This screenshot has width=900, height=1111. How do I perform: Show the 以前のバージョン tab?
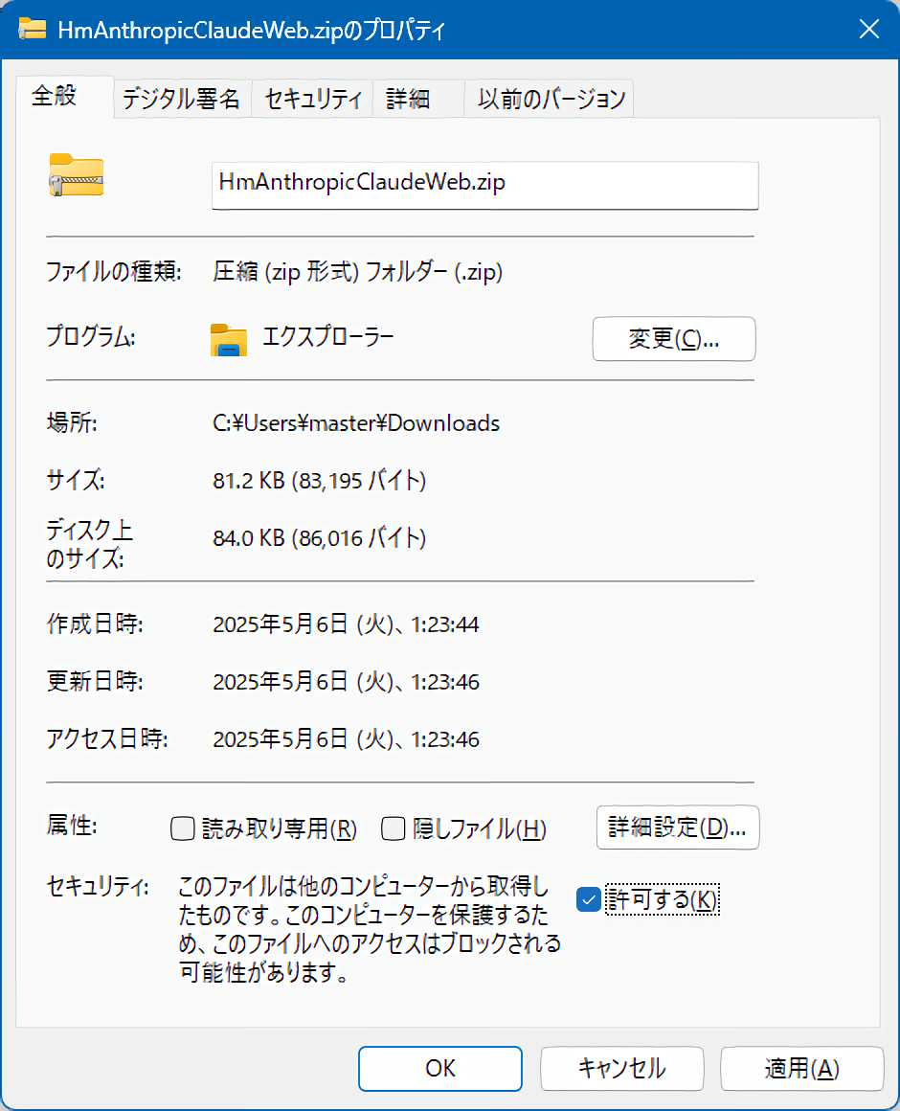(x=551, y=99)
